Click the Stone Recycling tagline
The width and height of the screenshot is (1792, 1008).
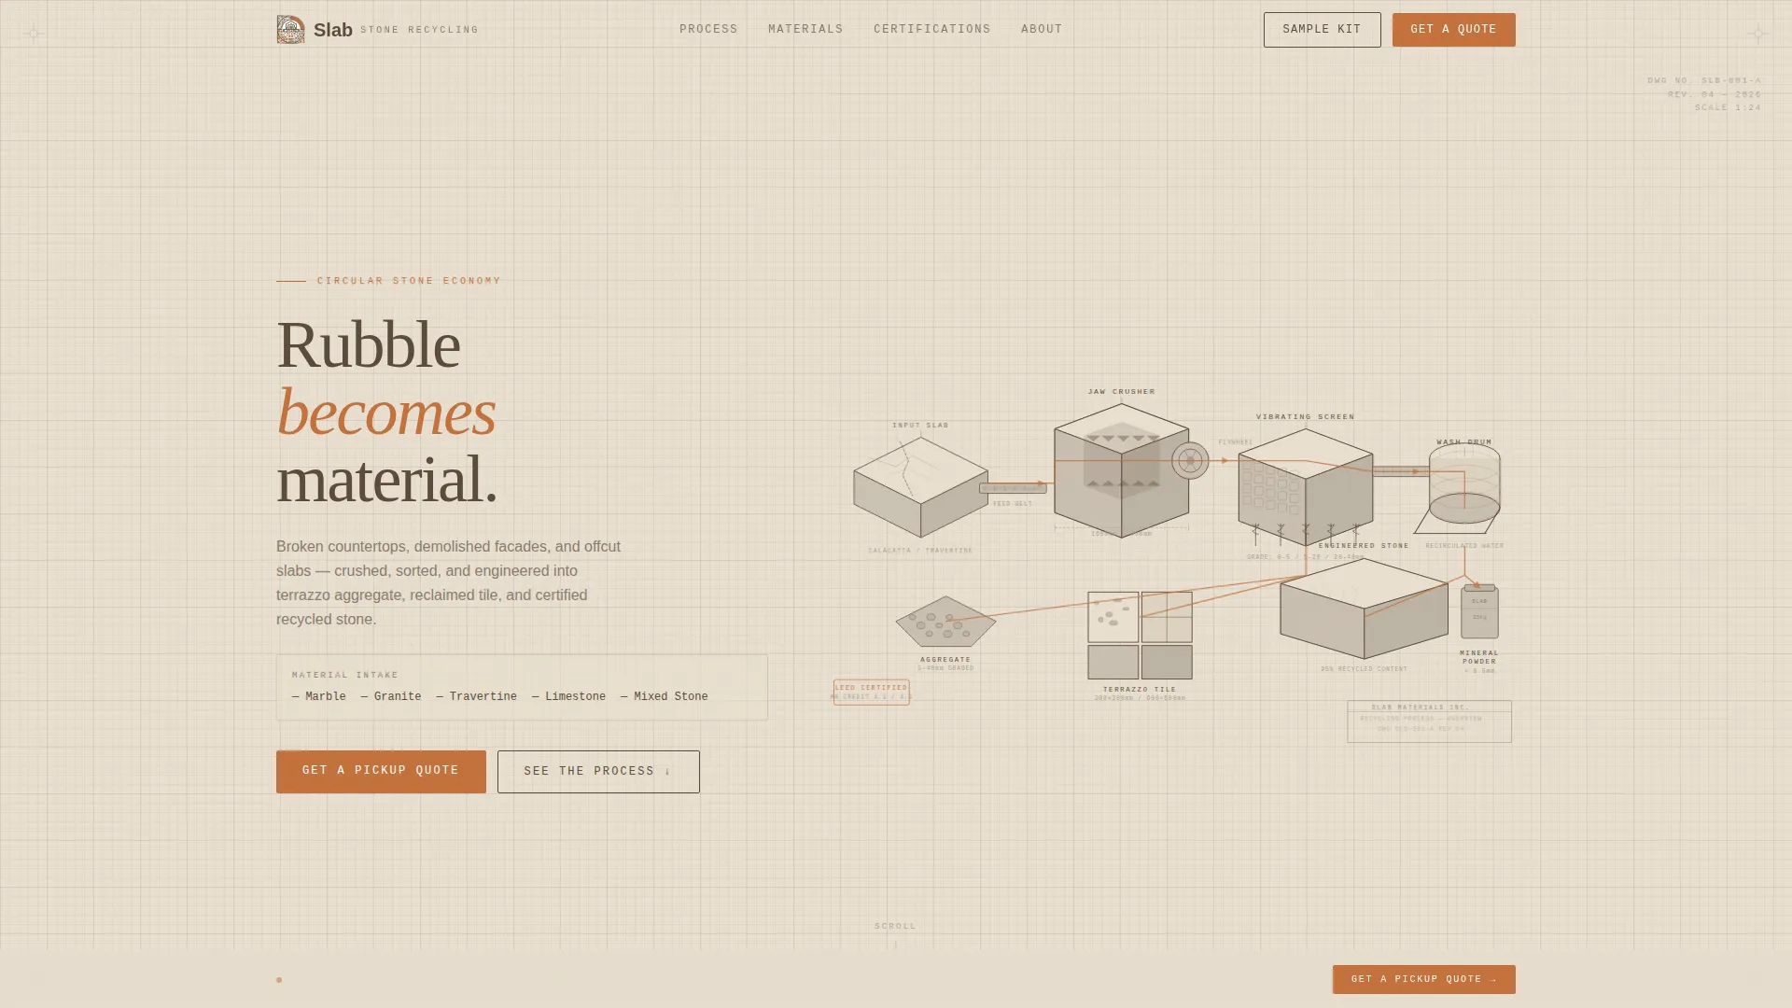(x=419, y=30)
